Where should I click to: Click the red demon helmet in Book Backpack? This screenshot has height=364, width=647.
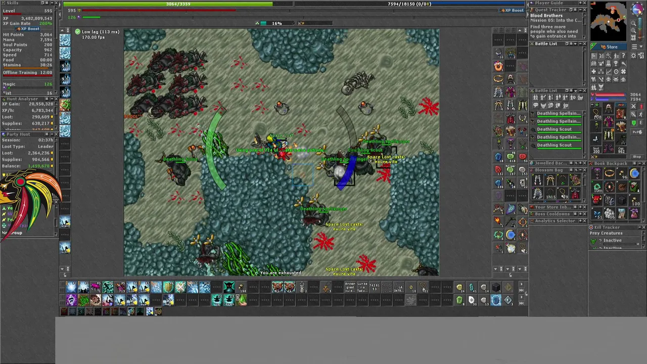(597, 200)
